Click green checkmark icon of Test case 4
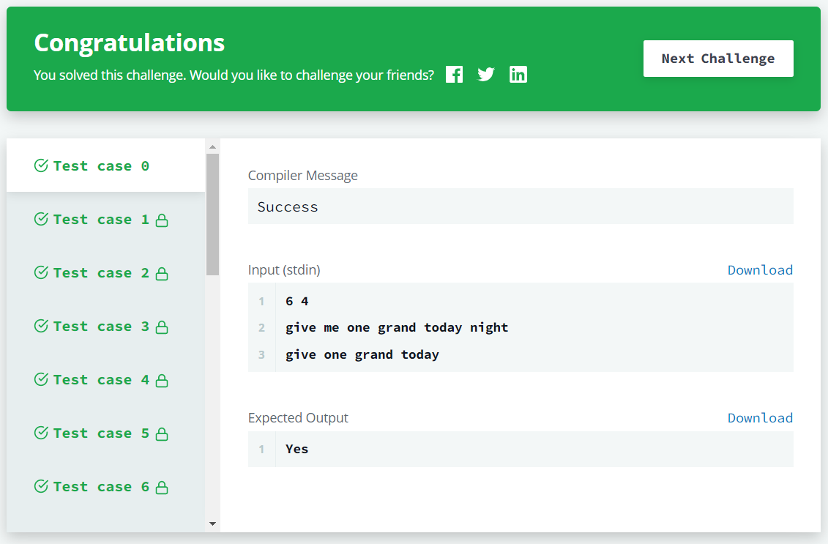This screenshot has width=828, height=544. (41, 379)
